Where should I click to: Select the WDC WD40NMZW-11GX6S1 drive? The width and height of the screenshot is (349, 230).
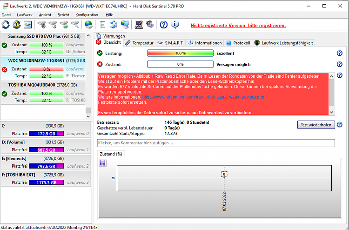click(43, 68)
